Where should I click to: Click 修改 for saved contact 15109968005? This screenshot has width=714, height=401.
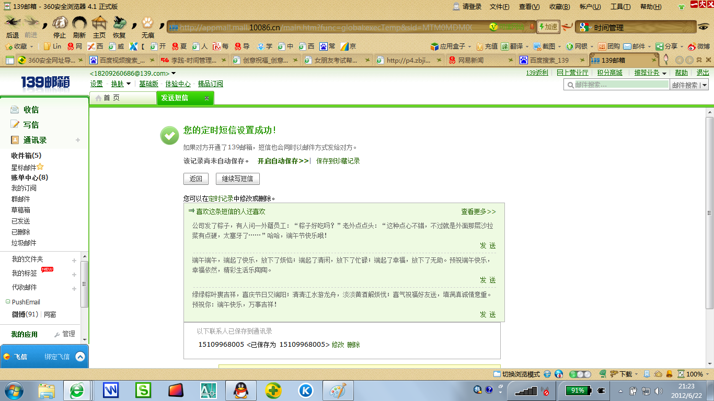[338, 345]
